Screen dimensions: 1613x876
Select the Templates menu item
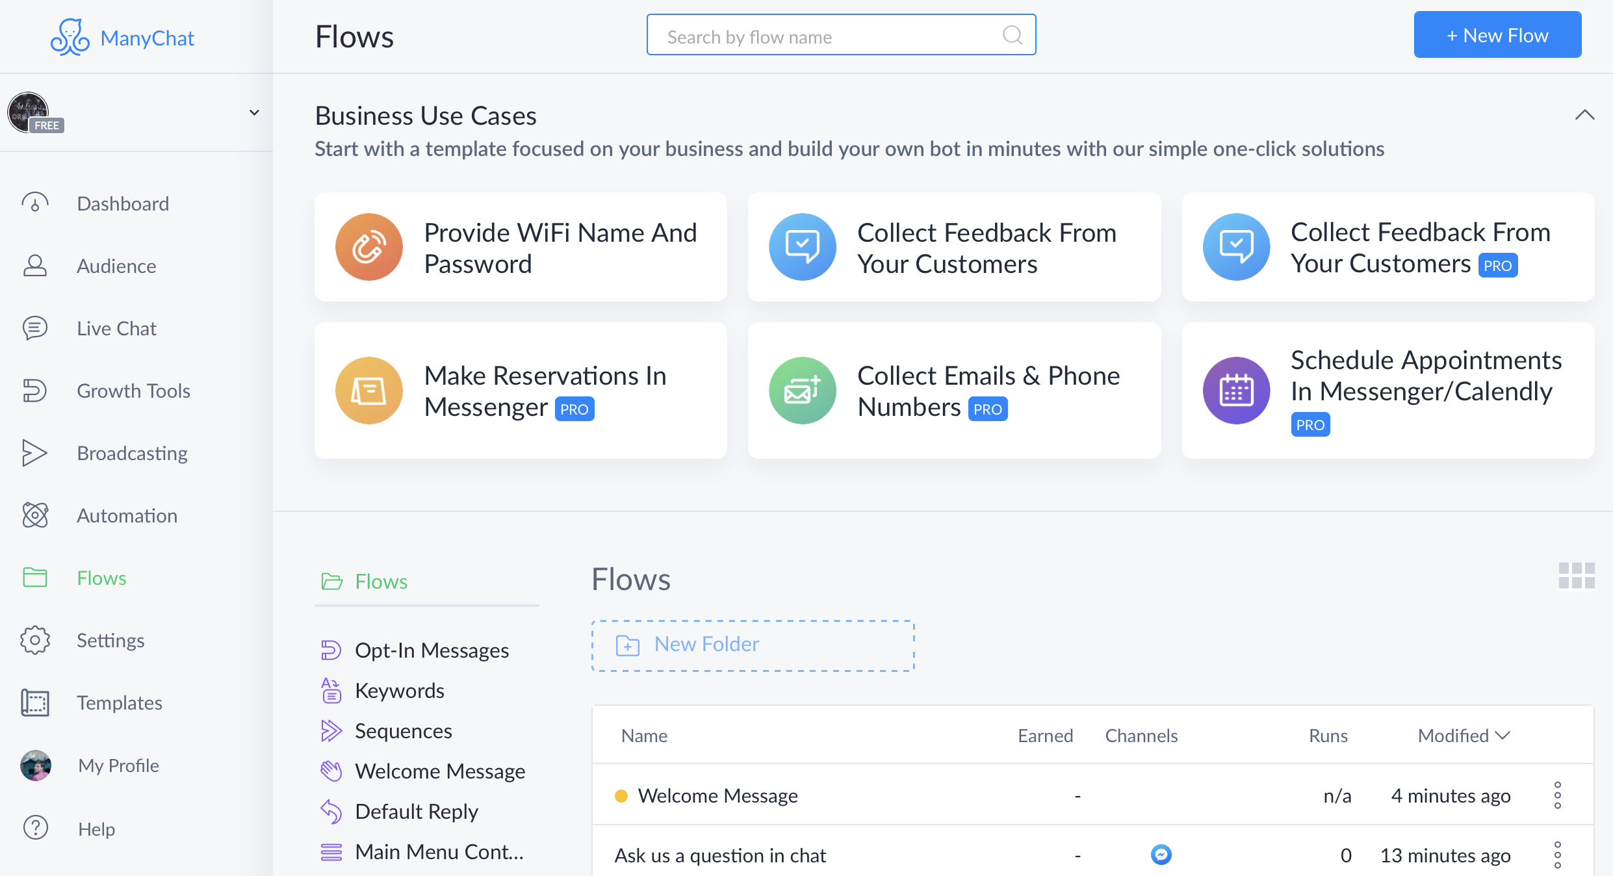[120, 702]
